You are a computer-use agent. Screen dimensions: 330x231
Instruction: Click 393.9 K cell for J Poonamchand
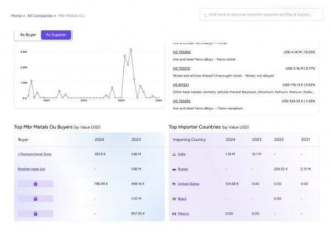[100, 154]
